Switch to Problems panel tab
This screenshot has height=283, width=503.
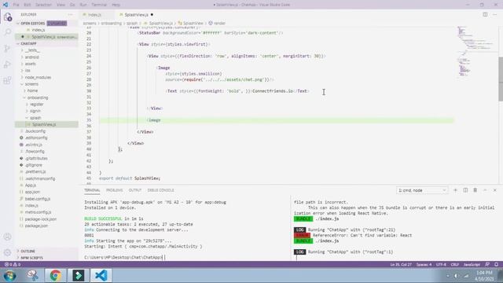(x=114, y=190)
